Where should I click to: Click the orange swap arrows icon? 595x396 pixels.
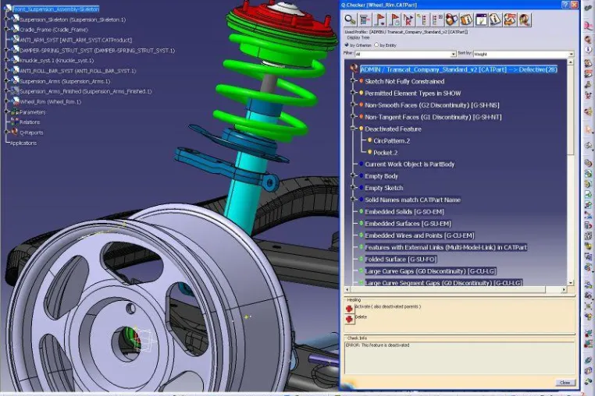tap(510, 19)
